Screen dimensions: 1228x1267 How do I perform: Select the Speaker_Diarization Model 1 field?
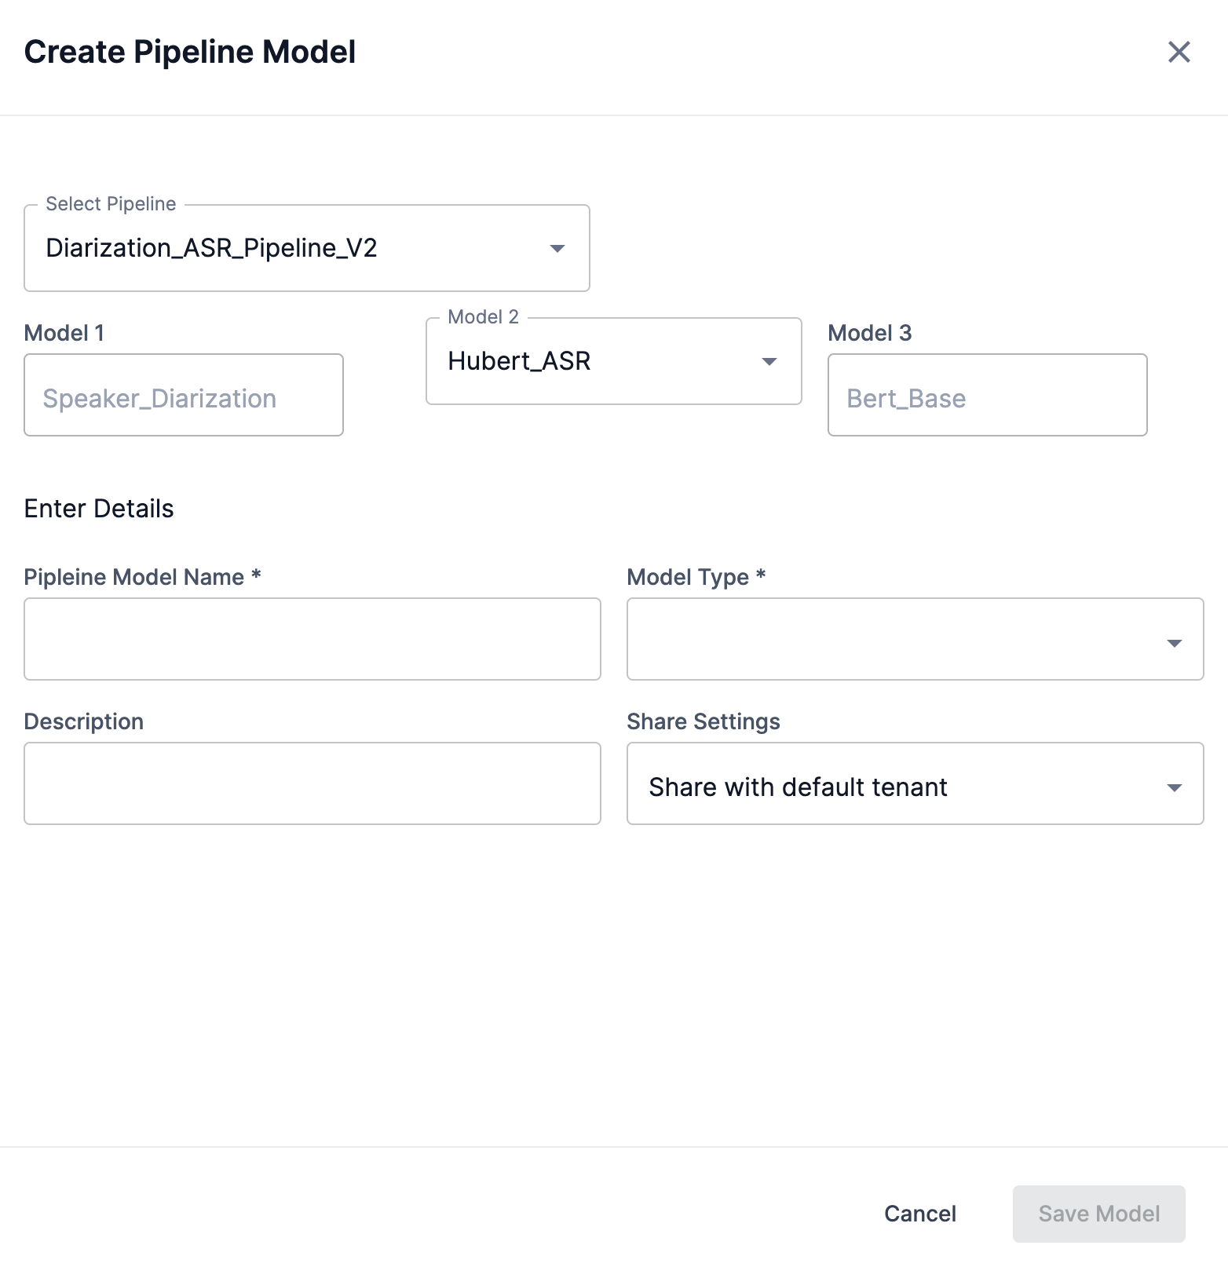click(183, 395)
